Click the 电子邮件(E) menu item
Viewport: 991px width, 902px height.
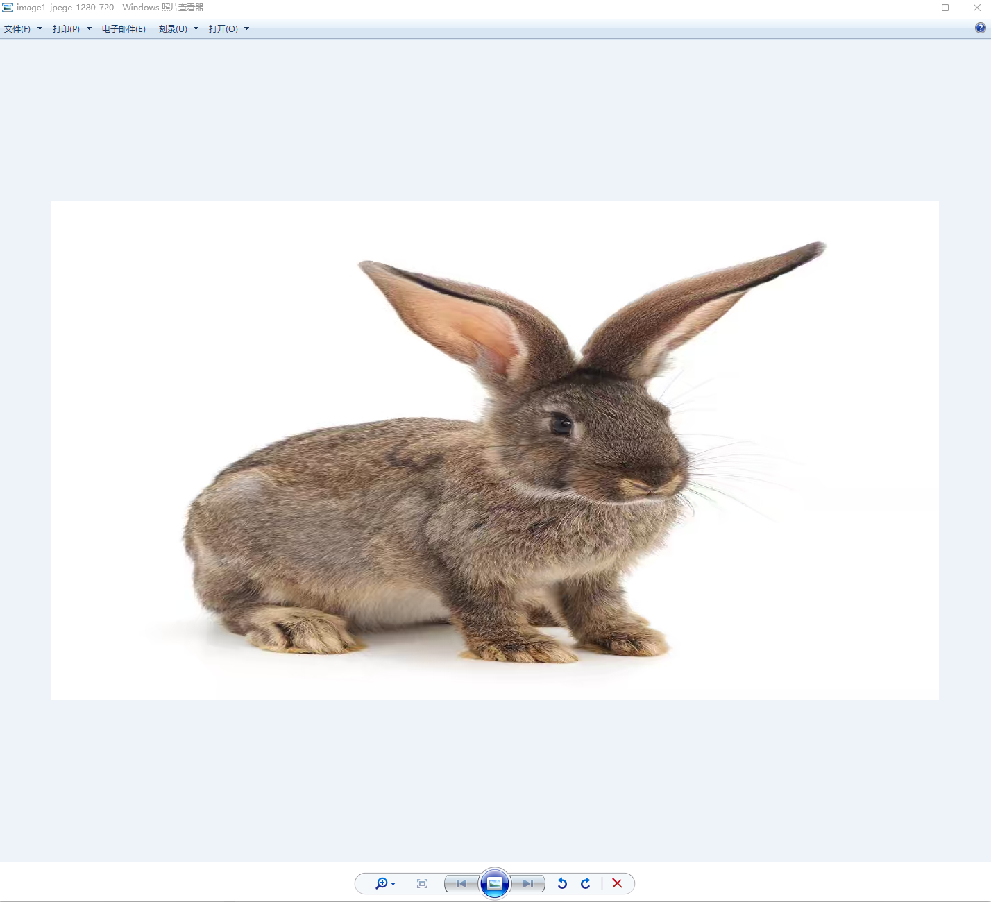point(124,29)
